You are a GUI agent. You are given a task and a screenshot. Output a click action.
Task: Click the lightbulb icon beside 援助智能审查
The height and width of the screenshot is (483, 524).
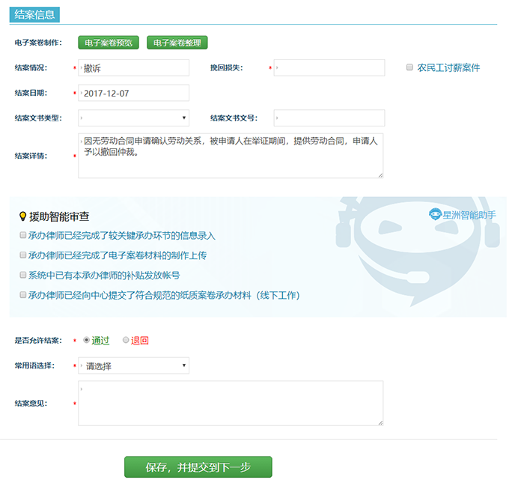(x=22, y=216)
